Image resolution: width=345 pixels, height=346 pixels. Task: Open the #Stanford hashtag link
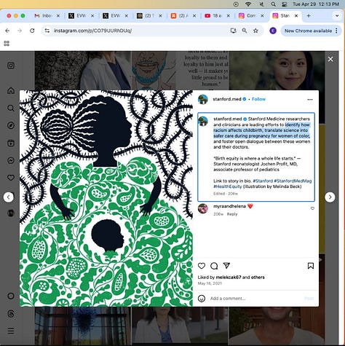[x=263, y=181]
